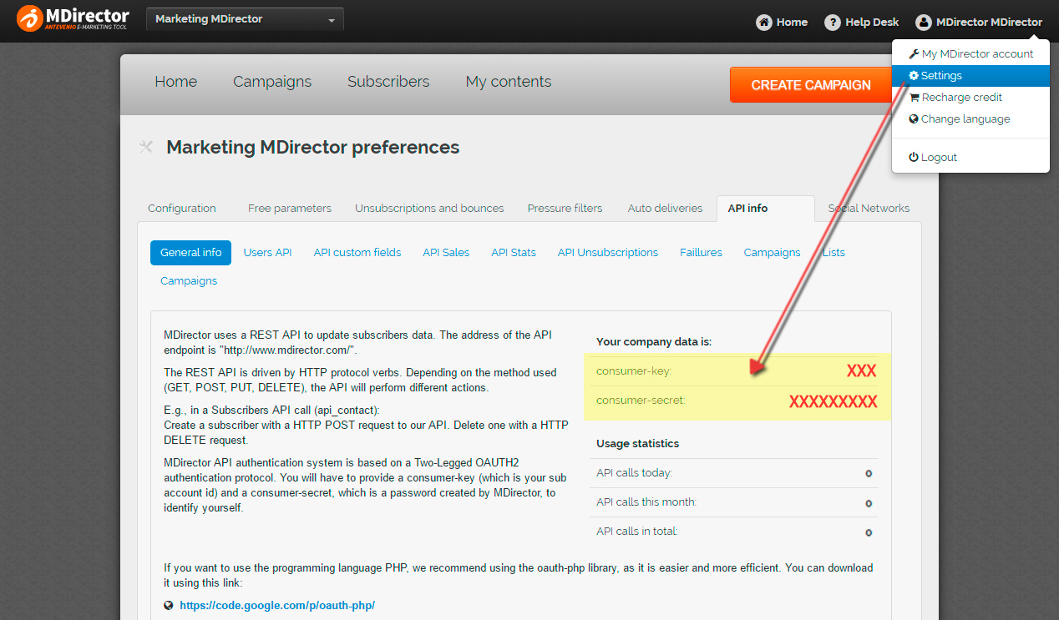This screenshot has width=1059, height=620.
Task: Switch to the Configuration tab
Action: [182, 209]
